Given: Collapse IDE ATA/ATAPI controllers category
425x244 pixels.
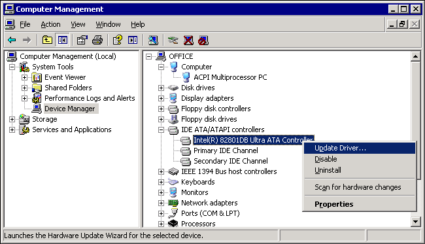Looking at the screenshot, I should click(x=161, y=130).
